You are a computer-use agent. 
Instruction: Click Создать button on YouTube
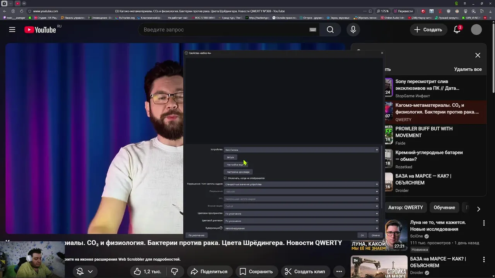(428, 30)
